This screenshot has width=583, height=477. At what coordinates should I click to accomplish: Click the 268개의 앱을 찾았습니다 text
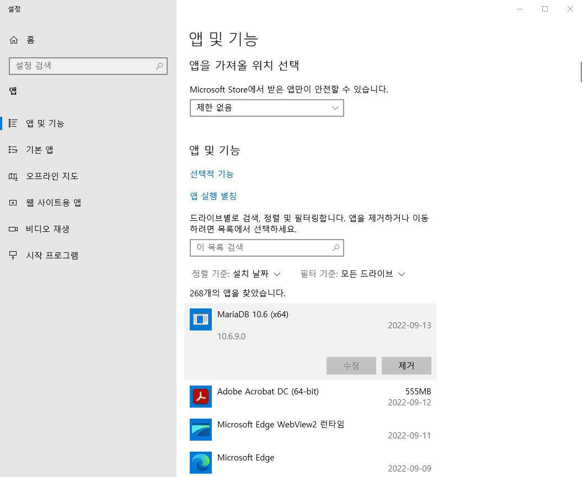238,293
